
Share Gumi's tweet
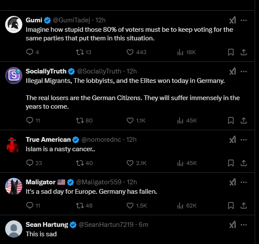244,52
